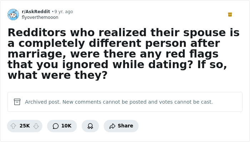Open the r/AskReddit community link
The image size is (250, 142).
[36, 12]
